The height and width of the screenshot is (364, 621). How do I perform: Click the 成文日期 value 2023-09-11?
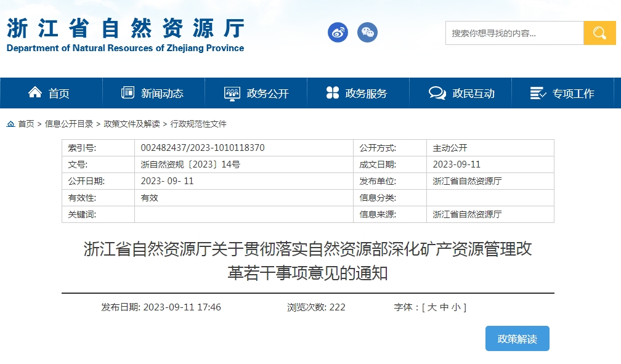coord(457,164)
